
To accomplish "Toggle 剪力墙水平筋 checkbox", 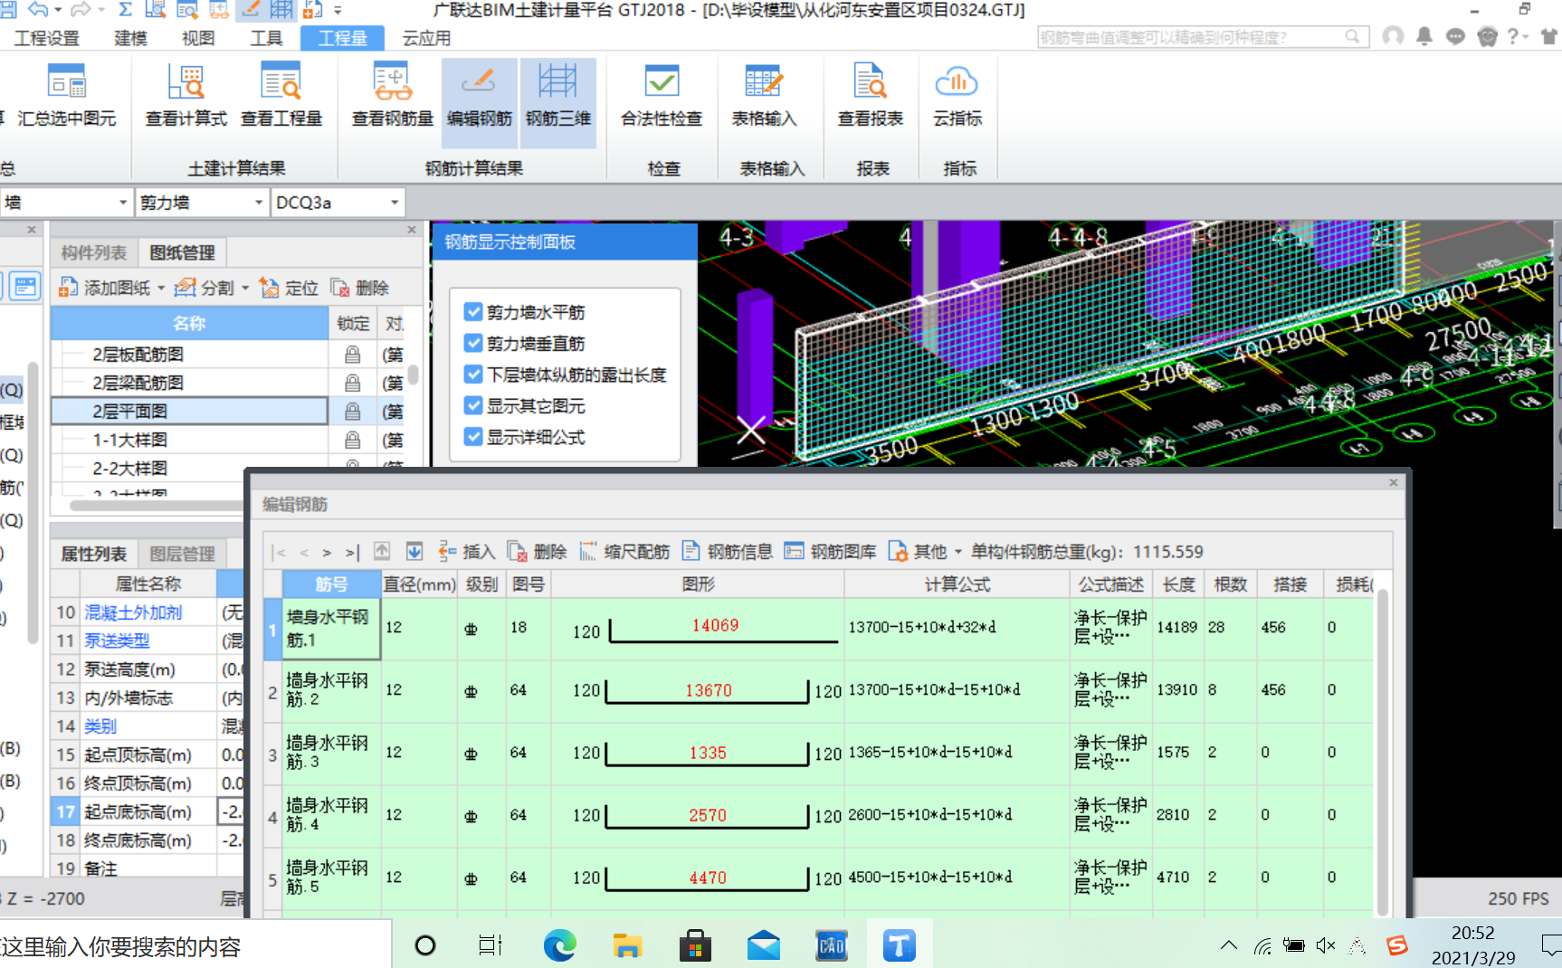I will coord(473,312).
